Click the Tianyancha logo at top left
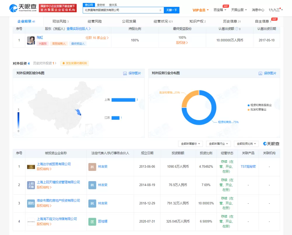The height and width of the screenshot is (235, 292). tap(23, 8)
